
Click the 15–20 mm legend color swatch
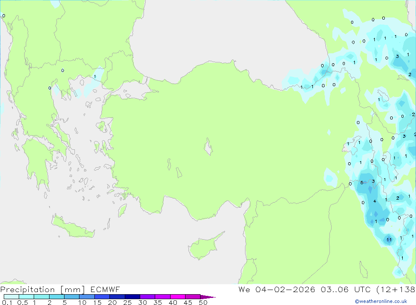(102, 297)
